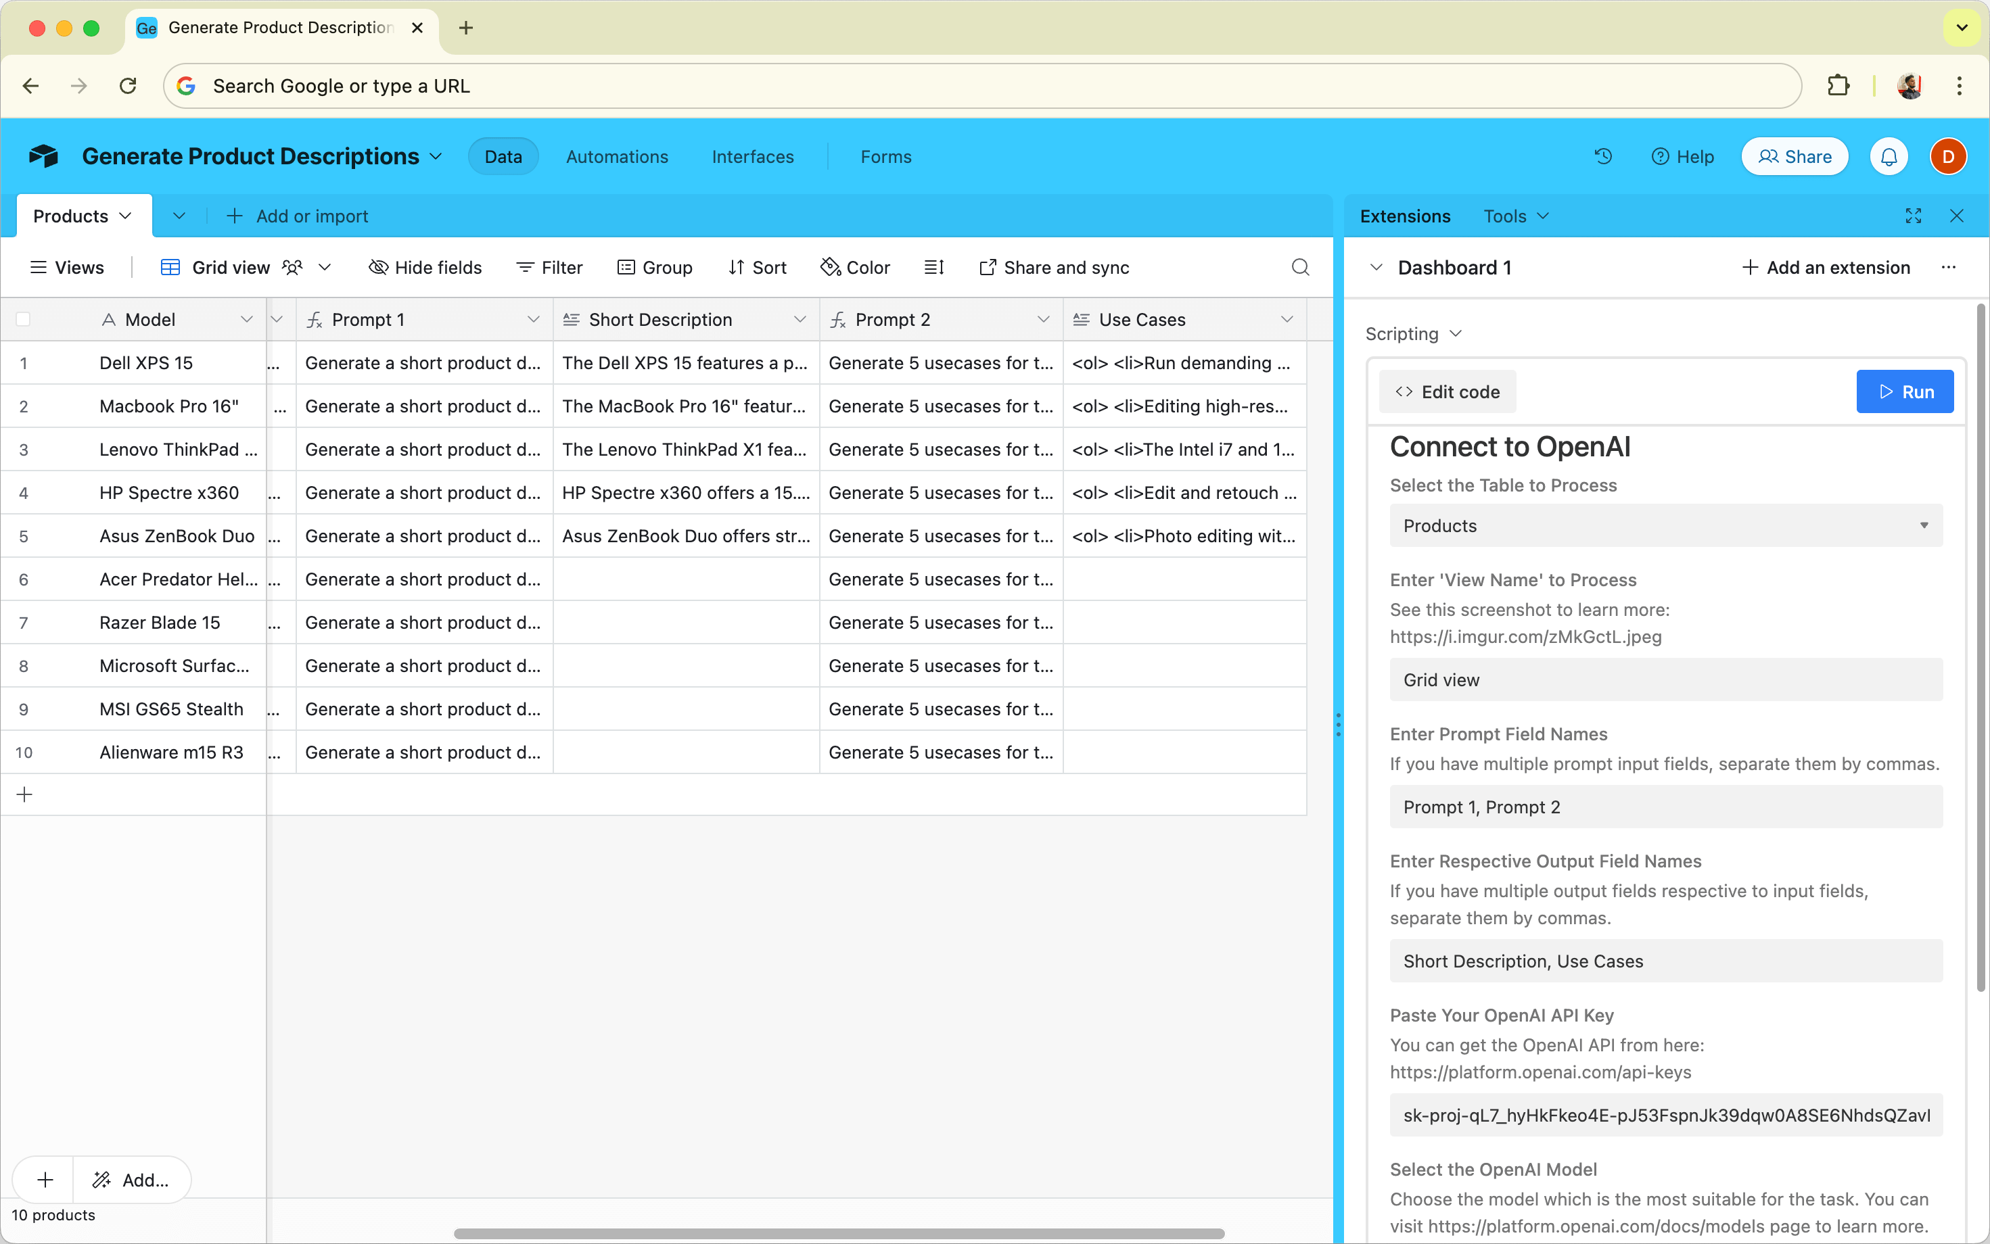Open Sort options

757,268
